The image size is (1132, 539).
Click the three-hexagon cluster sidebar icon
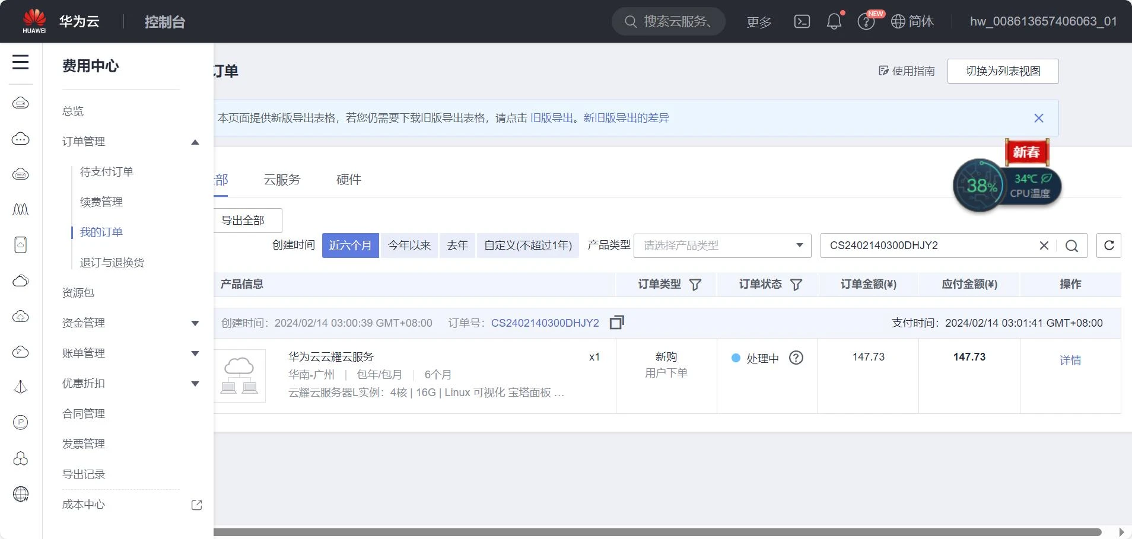pyautogui.click(x=21, y=458)
